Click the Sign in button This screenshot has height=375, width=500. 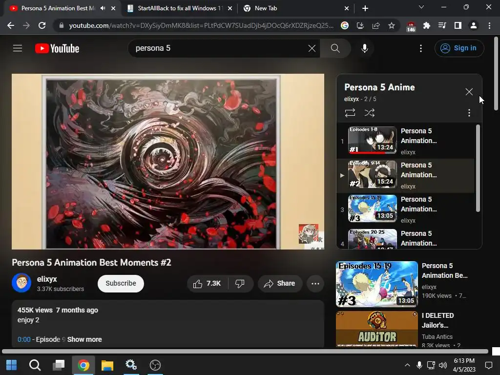coord(459,48)
